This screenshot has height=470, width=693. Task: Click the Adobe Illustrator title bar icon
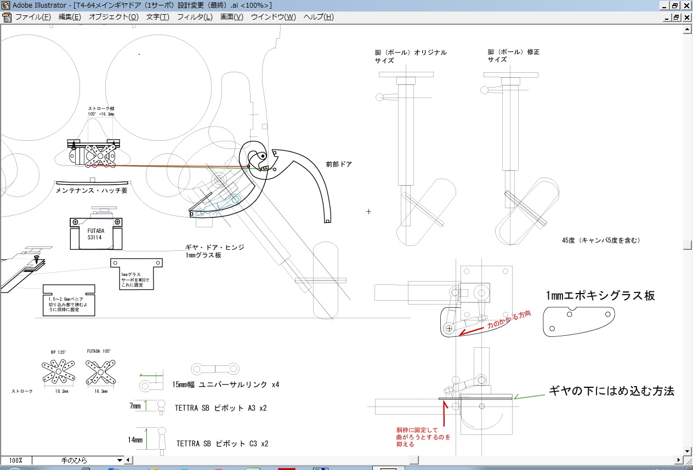point(5,5)
